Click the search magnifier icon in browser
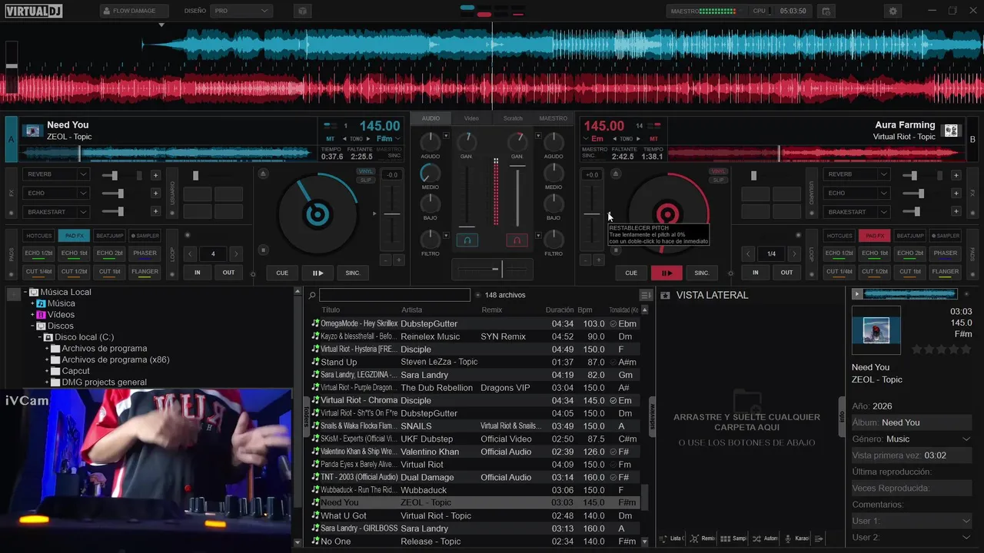Viewport: 984px width, 553px height. point(312,295)
